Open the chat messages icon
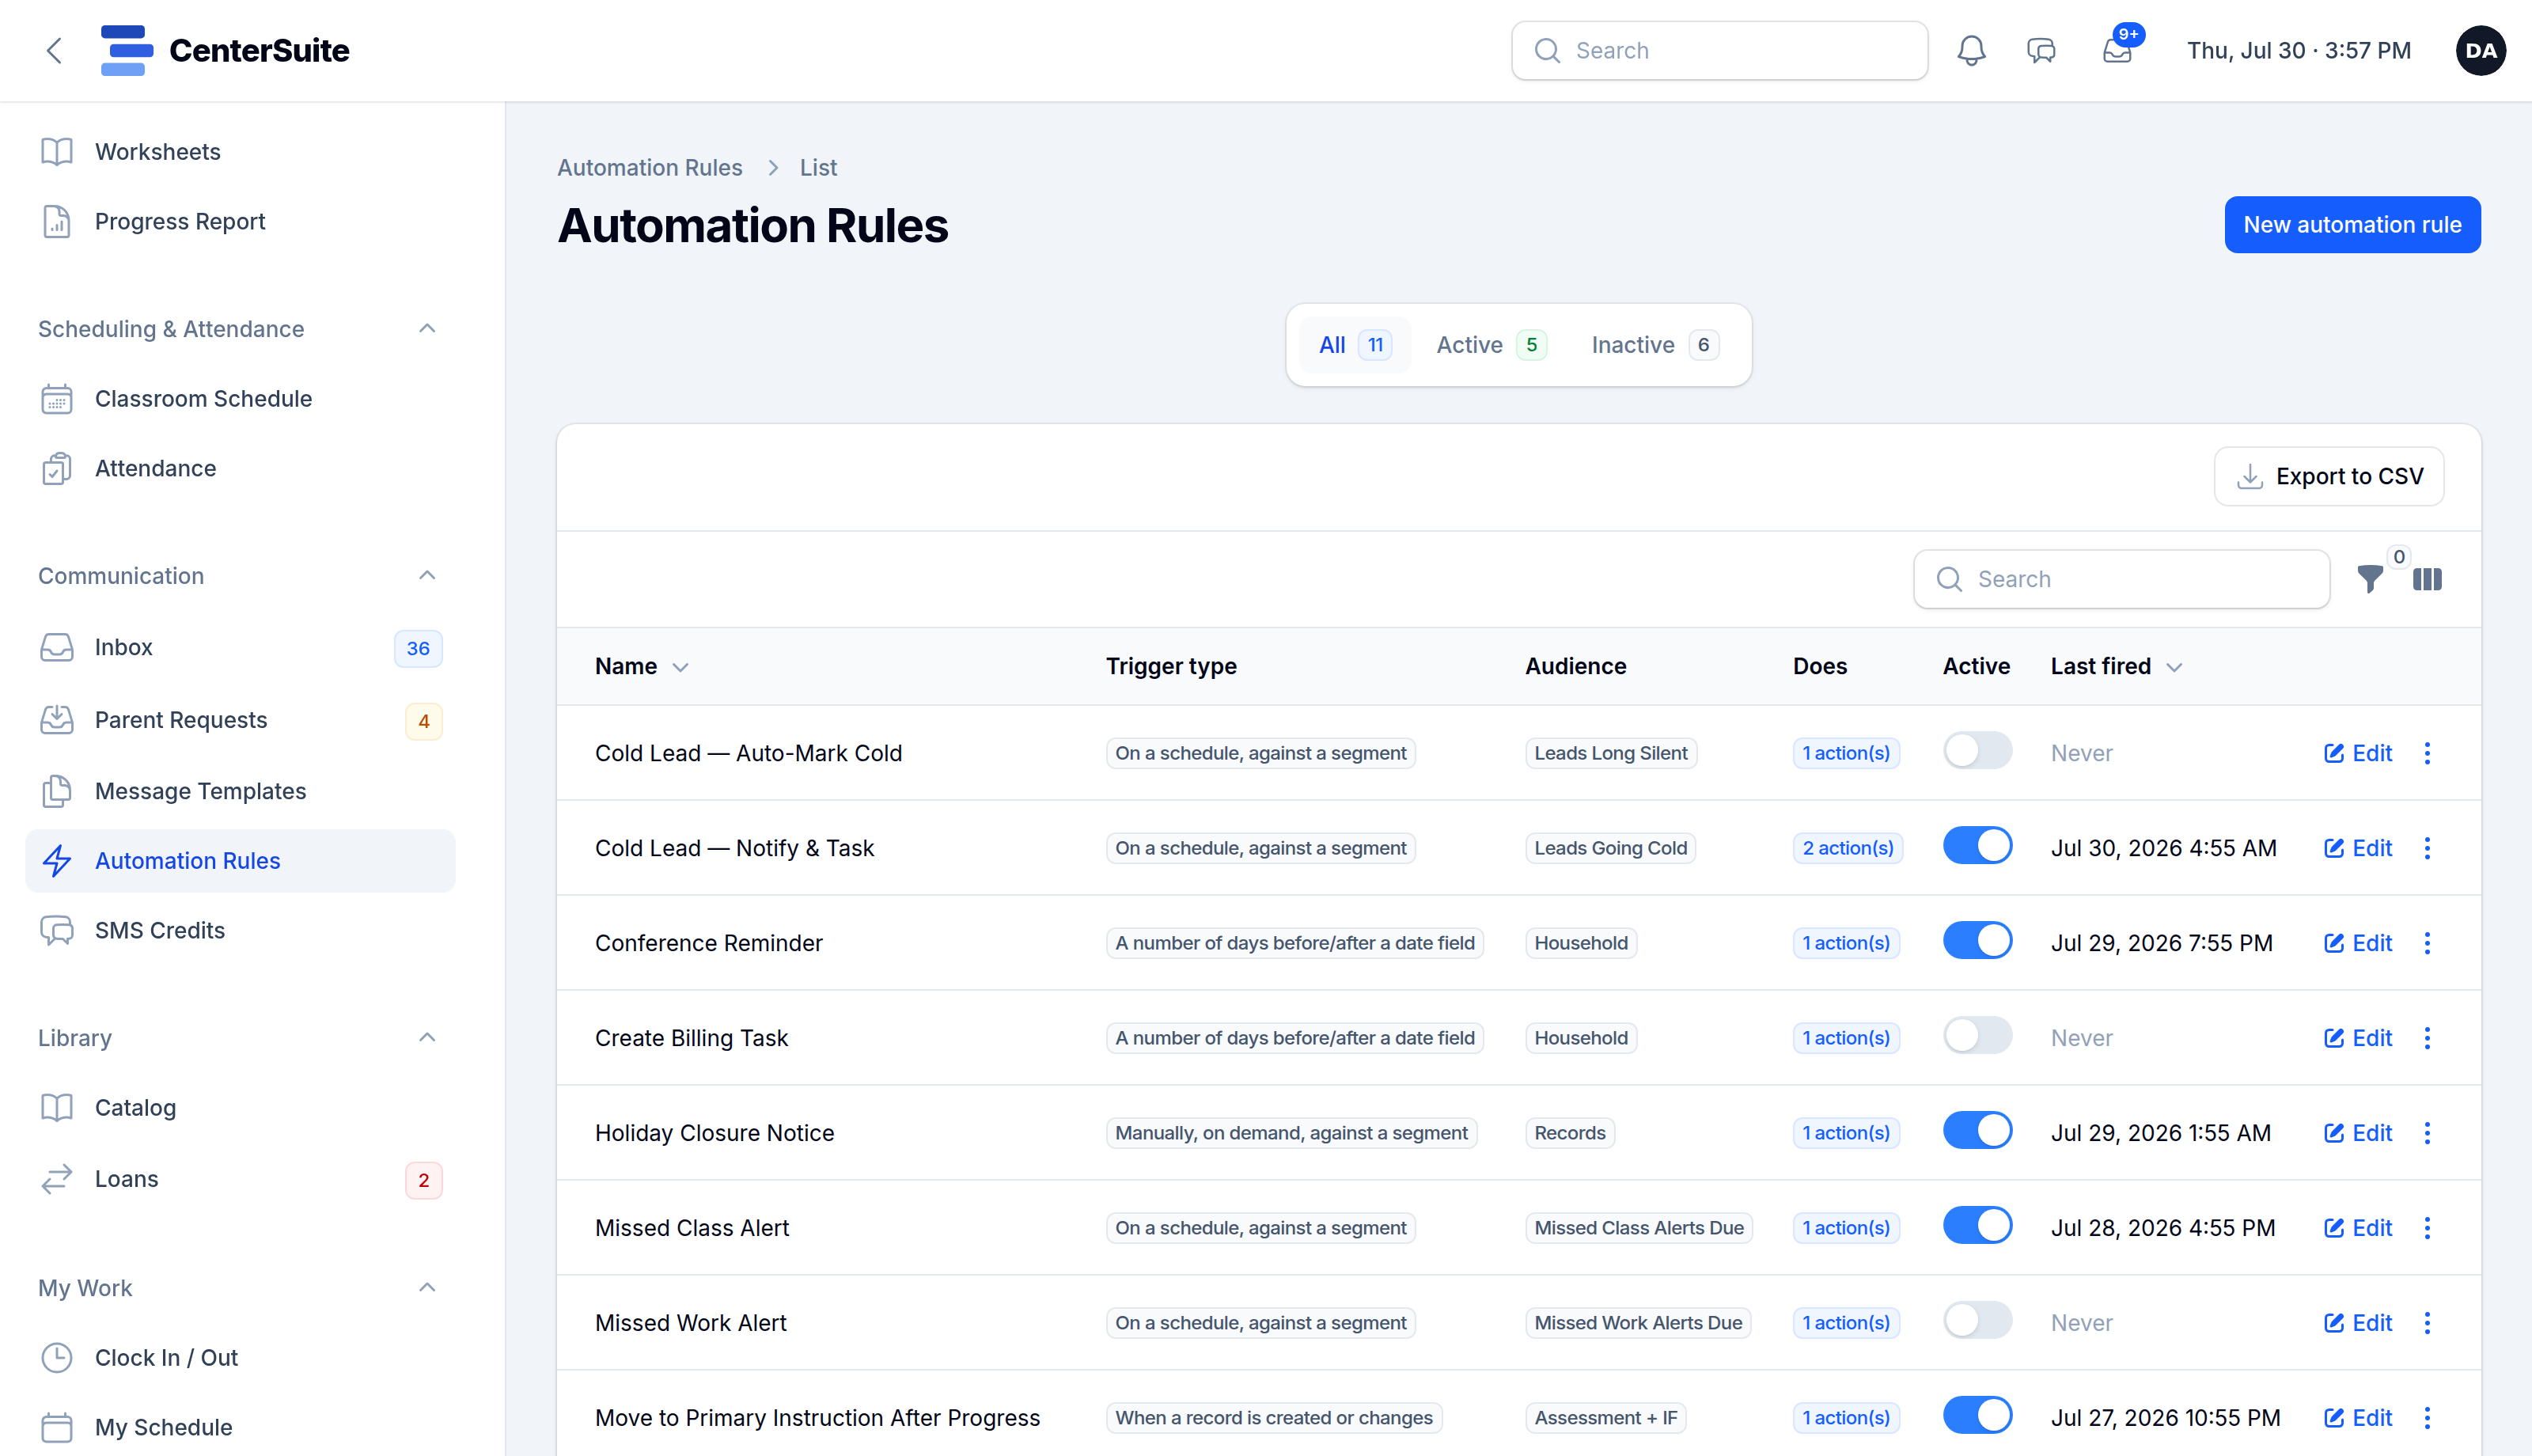The height and width of the screenshot is (1456, 2532). tap(2040, 51)
